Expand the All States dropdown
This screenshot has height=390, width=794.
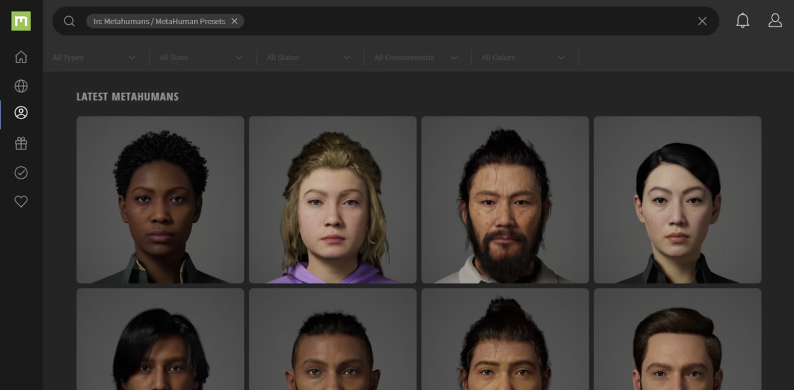pyautogui.click(x=309, y=57)
